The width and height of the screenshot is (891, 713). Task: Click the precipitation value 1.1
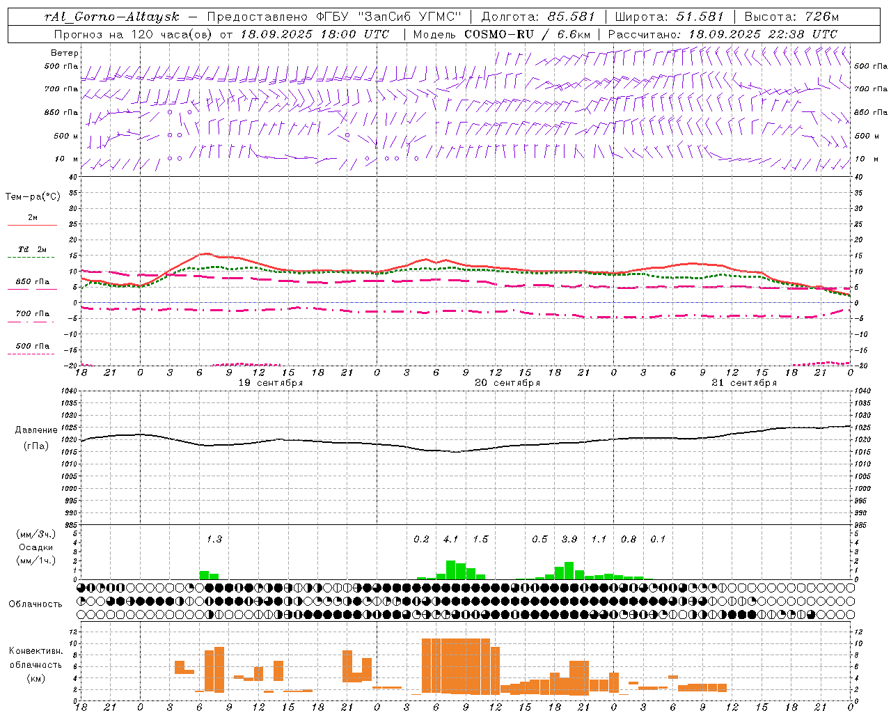pos(599,539)
